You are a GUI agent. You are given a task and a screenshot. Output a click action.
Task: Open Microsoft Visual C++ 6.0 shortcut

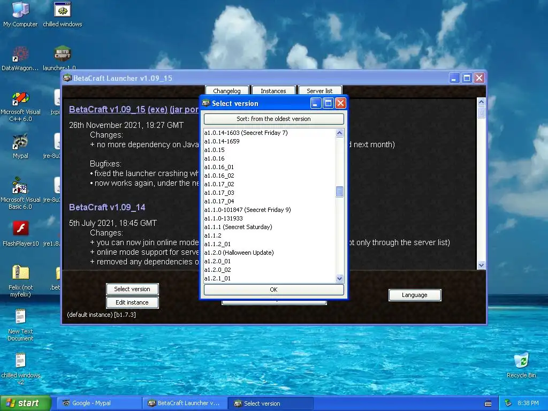(20, 106)
